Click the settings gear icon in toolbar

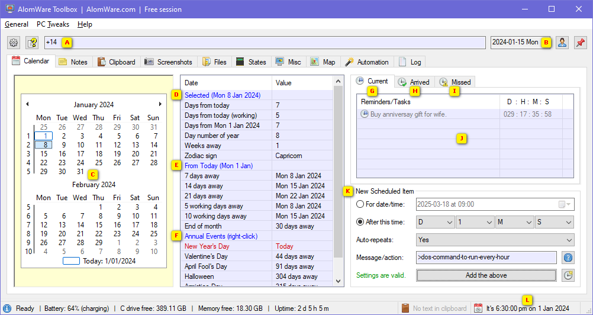pos(14,43)
